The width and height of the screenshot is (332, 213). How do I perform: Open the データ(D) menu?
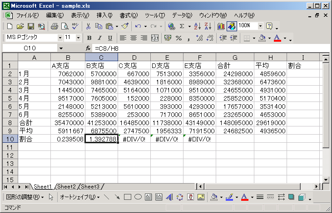tap(182, 15)
